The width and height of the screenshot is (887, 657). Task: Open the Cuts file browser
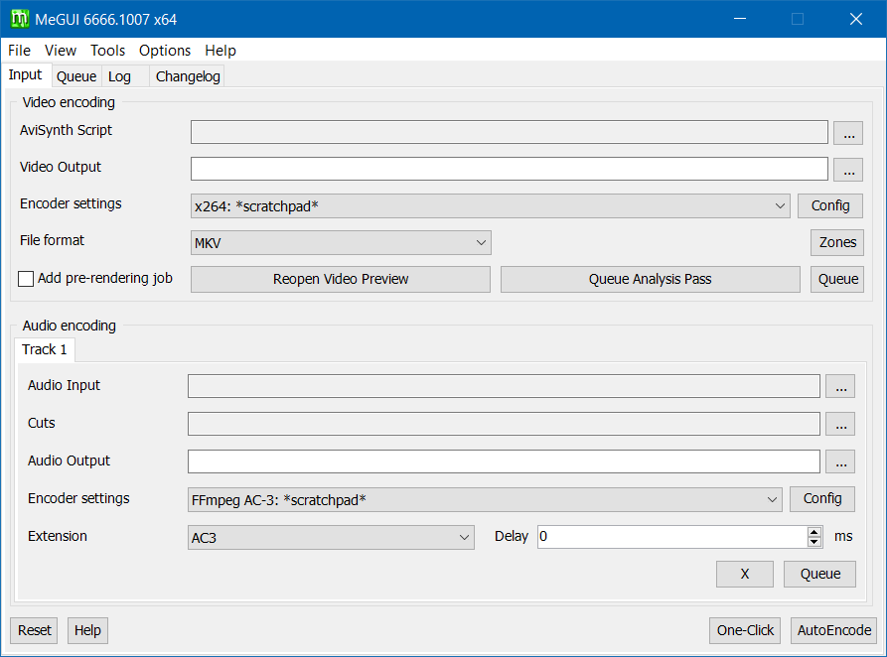(839, 425)
